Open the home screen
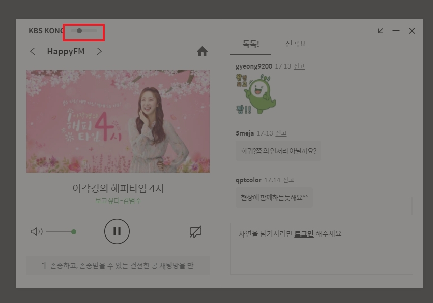Viewport: 433px width, 303px height. click(202, 51)
